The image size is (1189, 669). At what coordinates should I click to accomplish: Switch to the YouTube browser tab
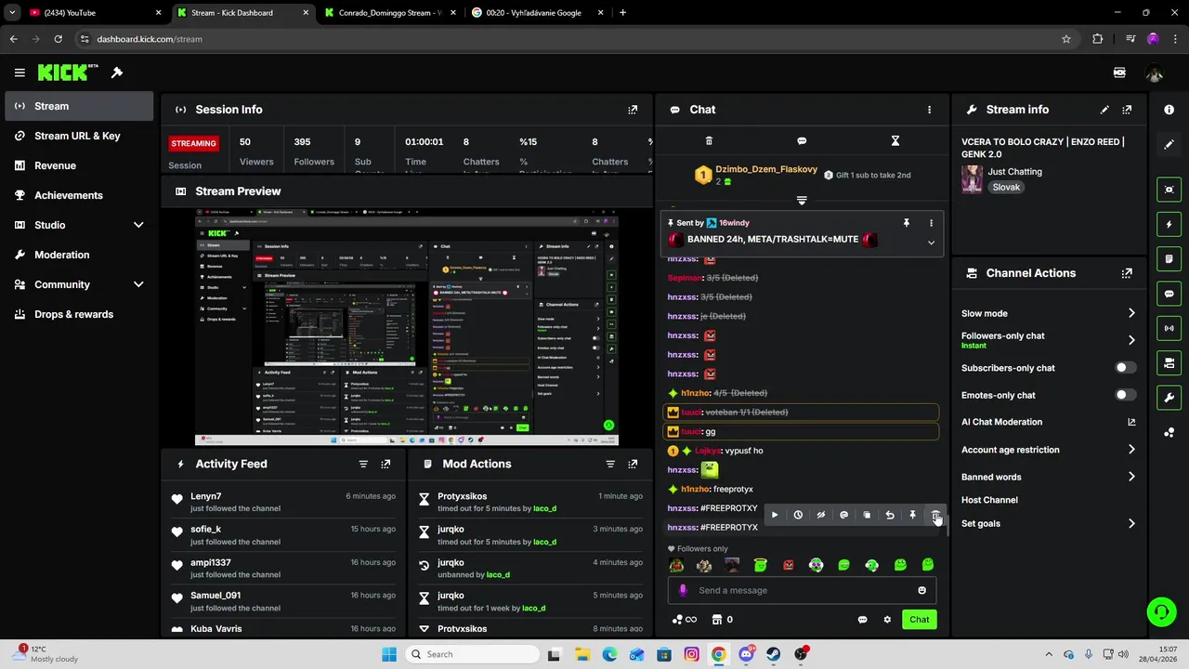[x=95, y=13]
